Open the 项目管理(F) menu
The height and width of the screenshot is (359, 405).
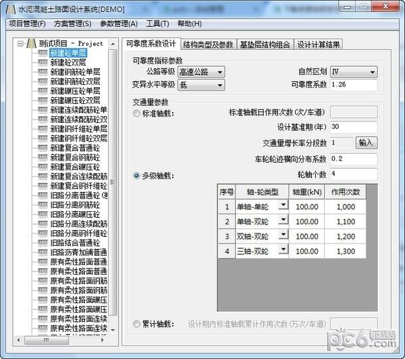point(27,24)
